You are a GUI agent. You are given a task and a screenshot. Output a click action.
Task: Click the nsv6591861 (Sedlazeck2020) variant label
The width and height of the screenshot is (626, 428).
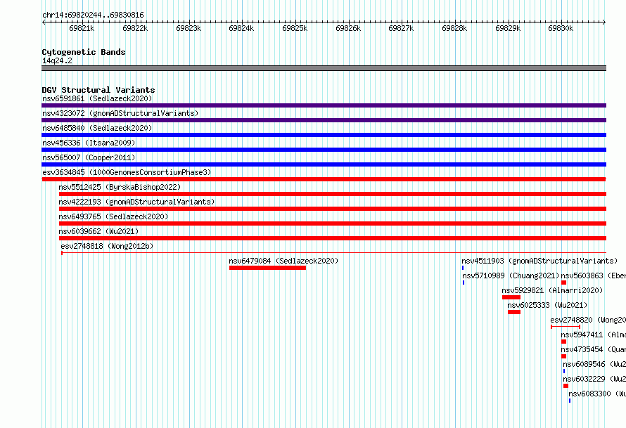pyautogui.click(x=97, y=98)
